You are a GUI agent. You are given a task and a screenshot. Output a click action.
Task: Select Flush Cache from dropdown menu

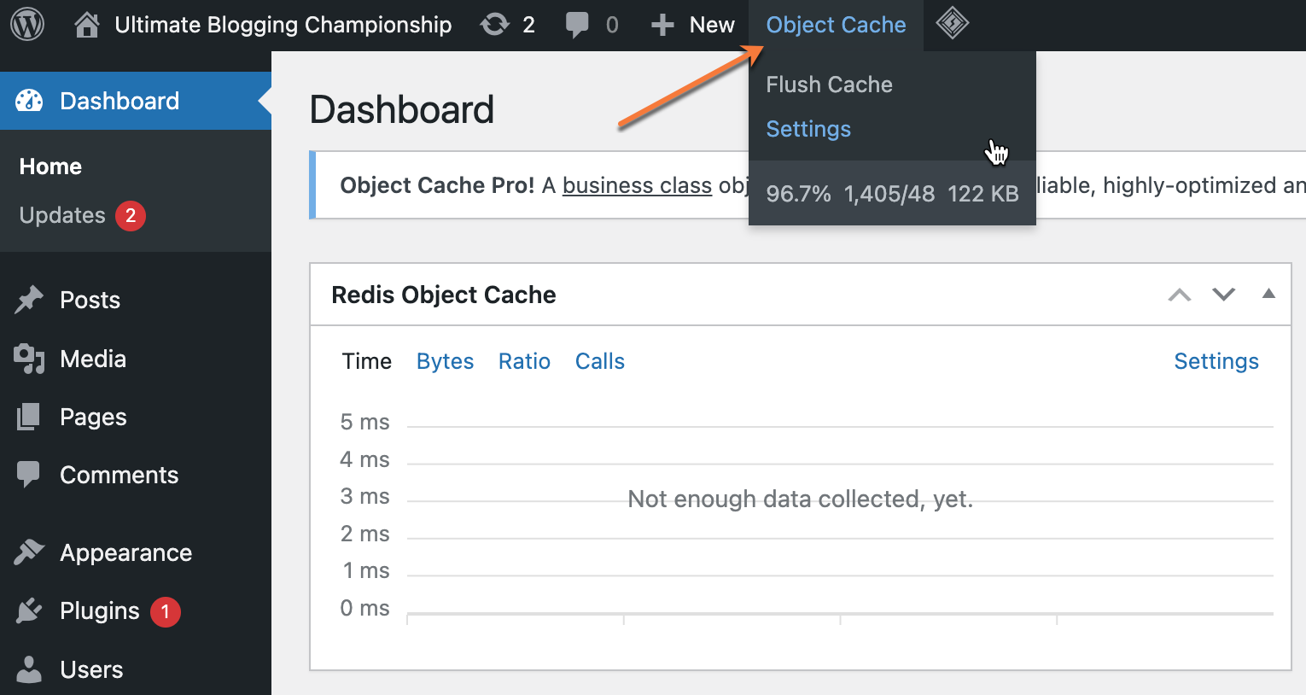(x=829, y=85)
